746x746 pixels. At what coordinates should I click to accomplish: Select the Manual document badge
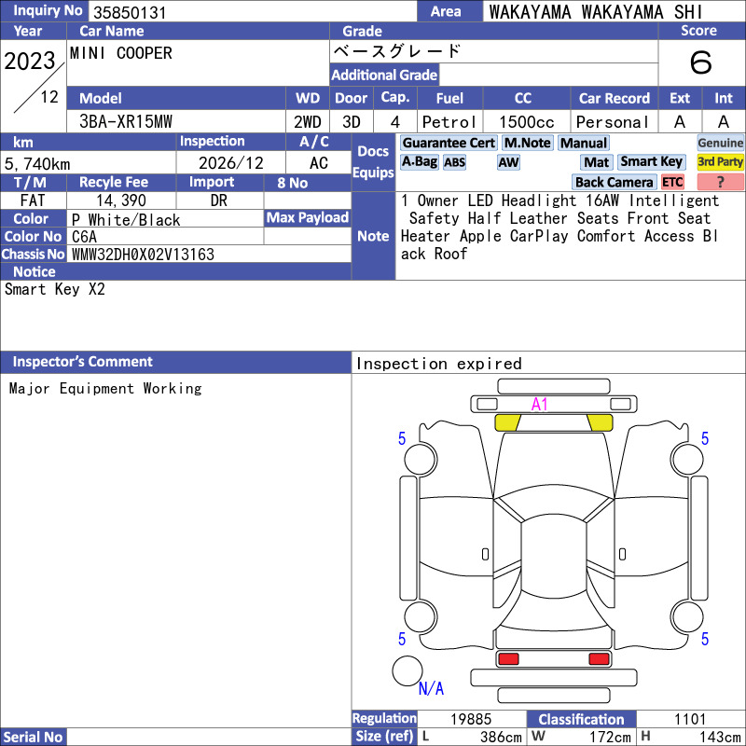coord(584,143)
